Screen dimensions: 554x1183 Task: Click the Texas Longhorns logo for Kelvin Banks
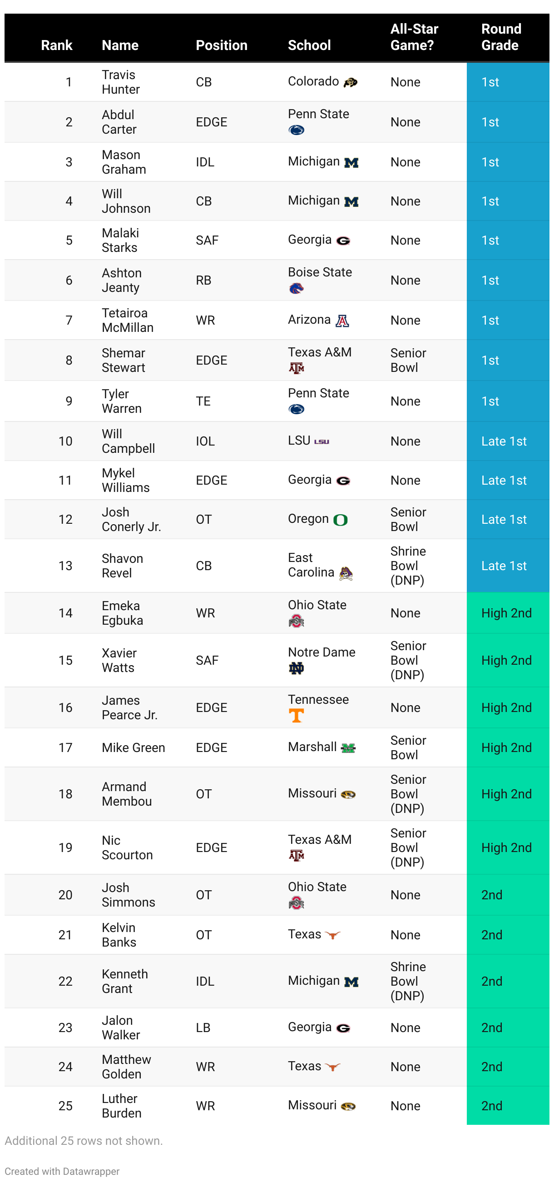[332, 935]
